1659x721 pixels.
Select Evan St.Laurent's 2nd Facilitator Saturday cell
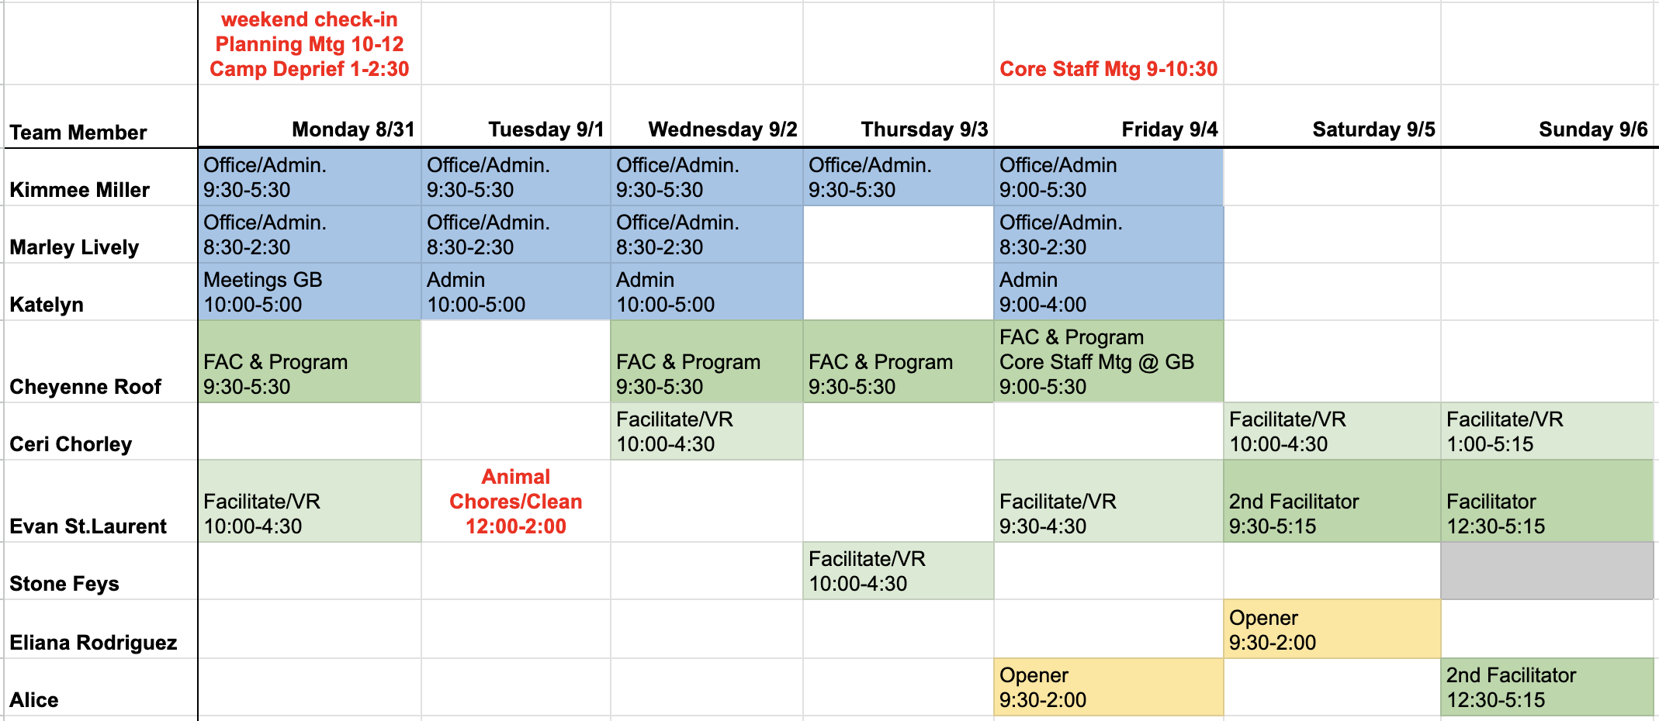[x=1332, y=501]
